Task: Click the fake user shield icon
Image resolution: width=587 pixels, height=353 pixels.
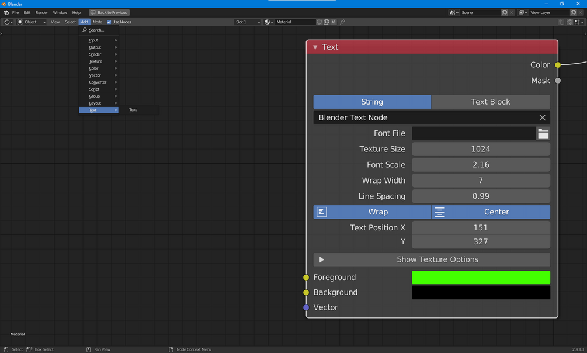Action: [x=319, y=22]
